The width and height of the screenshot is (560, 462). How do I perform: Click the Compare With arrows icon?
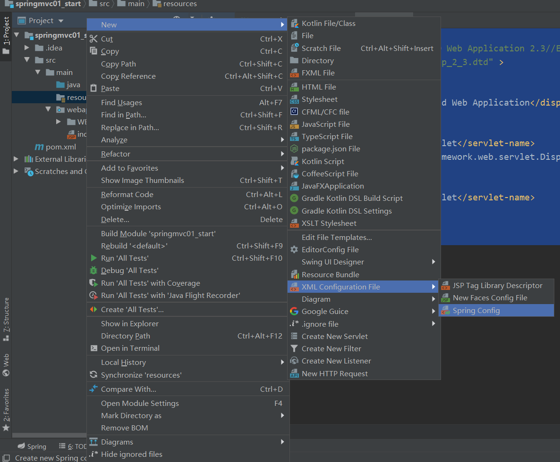(x=93, y=388)
